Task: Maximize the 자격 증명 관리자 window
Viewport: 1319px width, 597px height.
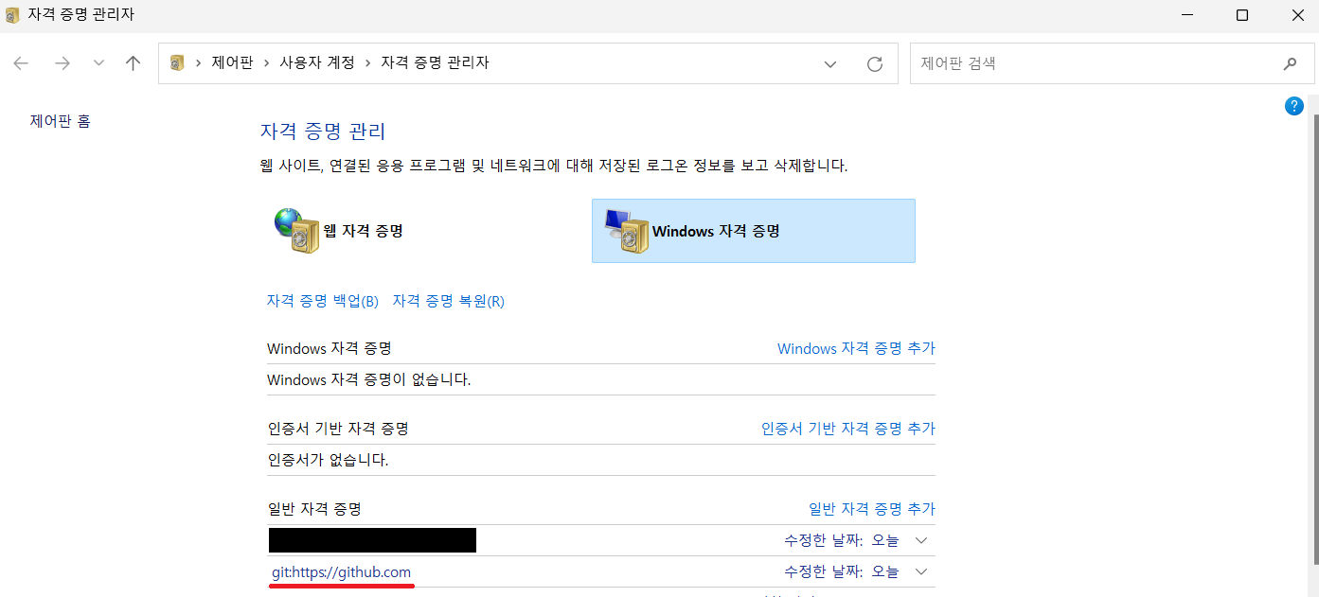Action: [x=1242, y=15]
